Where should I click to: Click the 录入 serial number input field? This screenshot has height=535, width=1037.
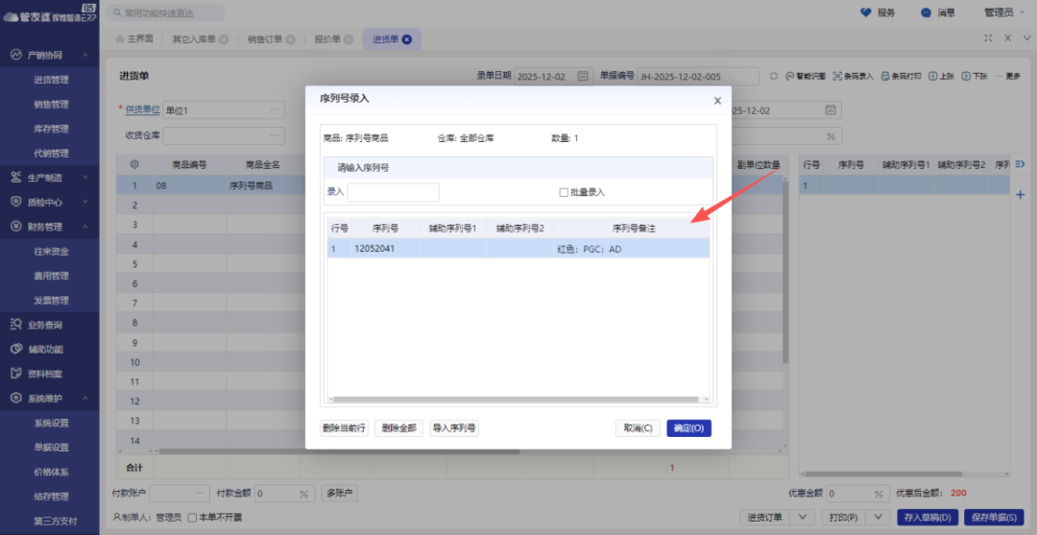click(x=393, y=192)
